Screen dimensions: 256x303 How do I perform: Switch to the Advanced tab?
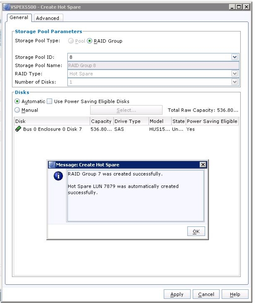(x=48, y=18)
